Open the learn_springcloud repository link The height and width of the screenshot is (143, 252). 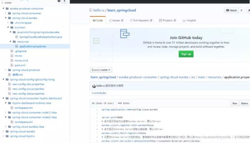click(121, 10)
